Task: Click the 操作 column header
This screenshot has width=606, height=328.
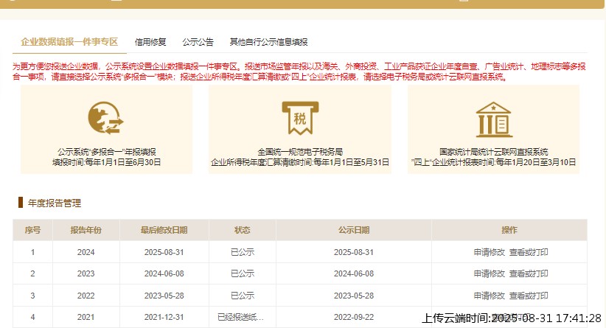Action: point(509,230)
